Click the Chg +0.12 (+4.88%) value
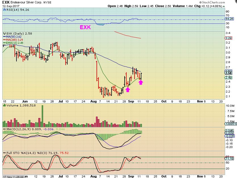The width and height of the screenshot is (237, 178). pyautogui.click(x=208, y=6)
